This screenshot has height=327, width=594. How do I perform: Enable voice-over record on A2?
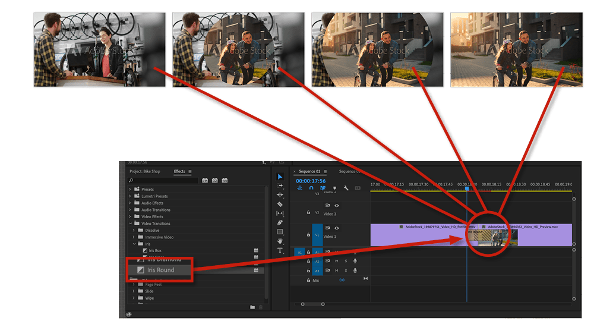click(355, 261)
